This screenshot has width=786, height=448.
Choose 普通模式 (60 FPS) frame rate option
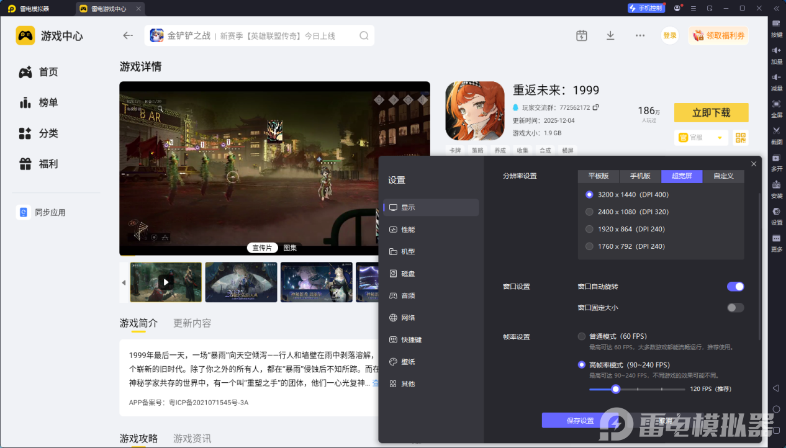[582, 336]
